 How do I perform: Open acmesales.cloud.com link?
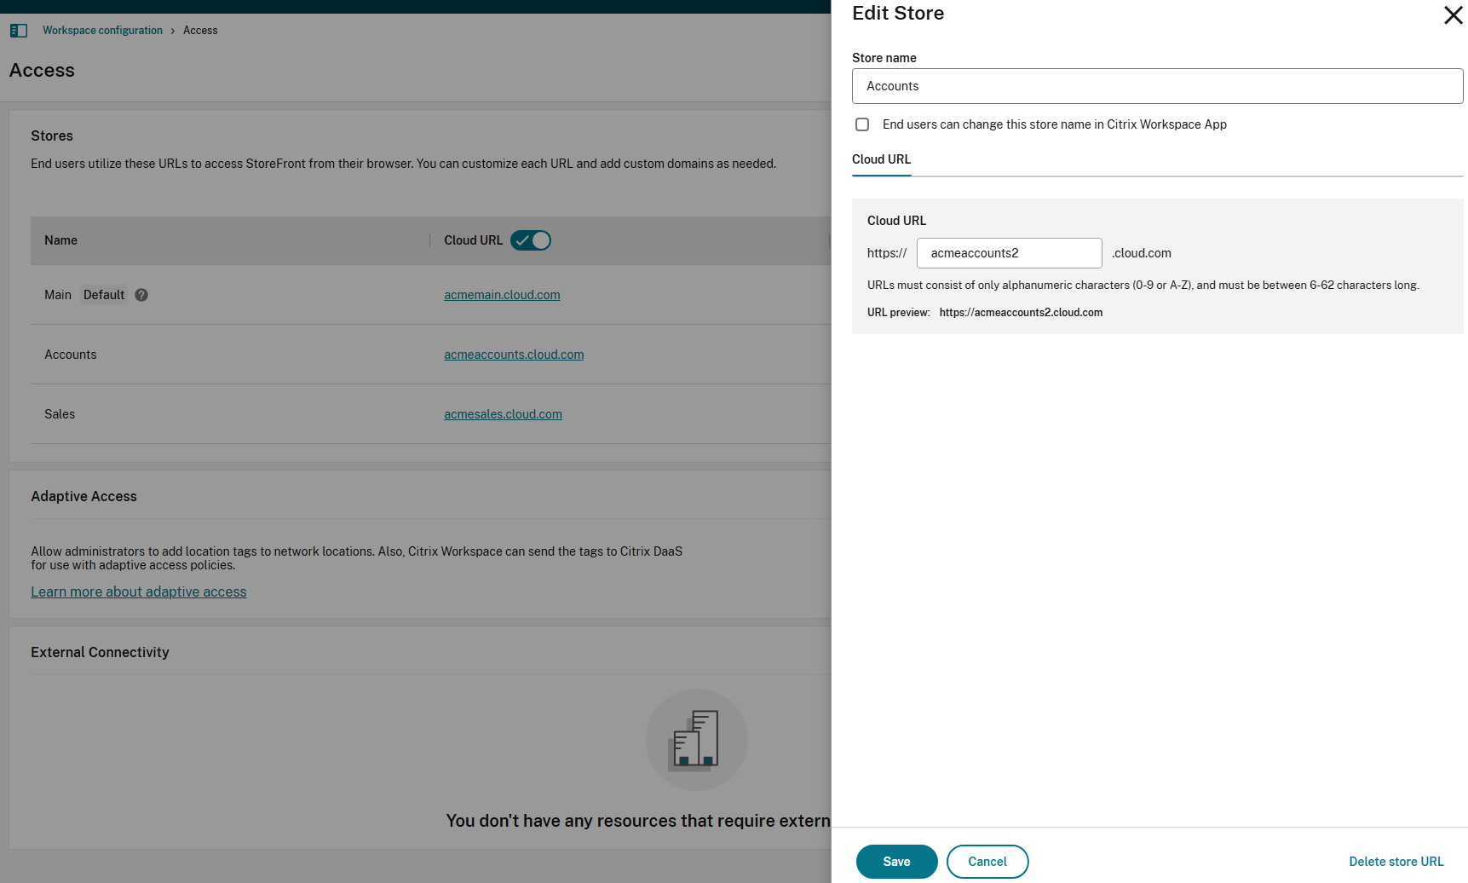tap(503, 414)
